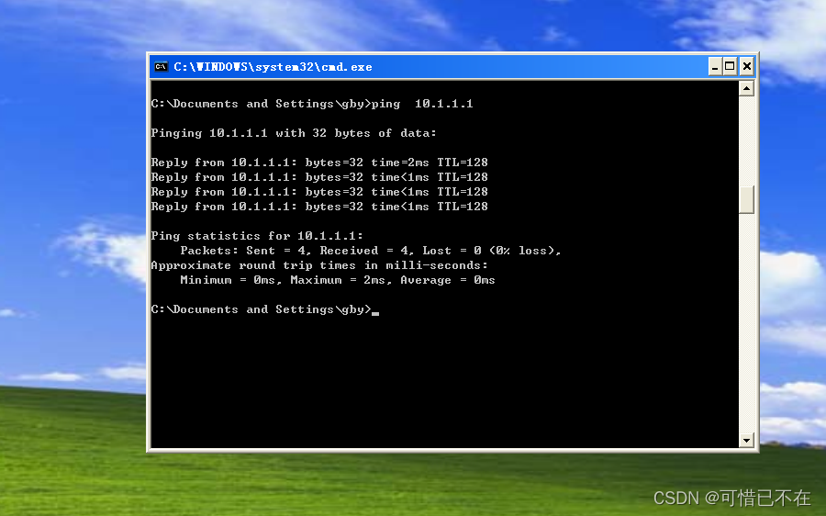Click the scrollbar up arrow
Screen dimensions: 826x516
pos(746,88)
